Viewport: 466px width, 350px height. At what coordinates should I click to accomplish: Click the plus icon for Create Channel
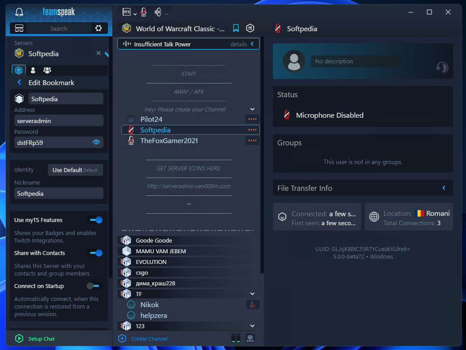pyautogui.click(x=122, y=338)
